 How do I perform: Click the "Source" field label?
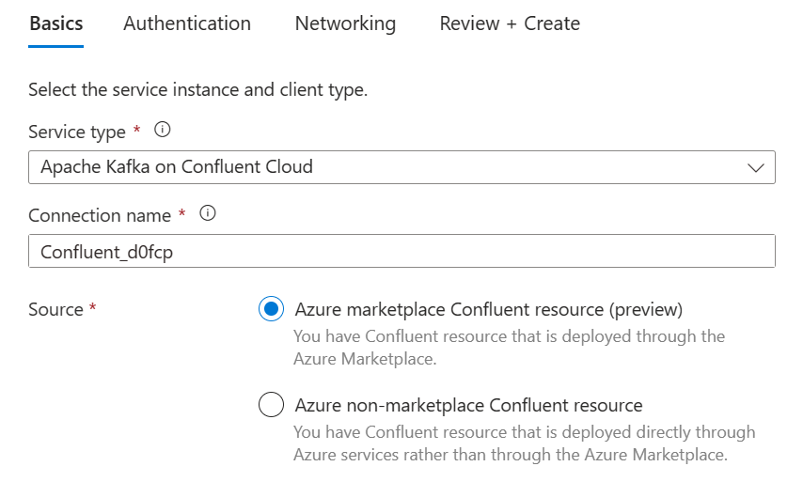click(55, 309)
